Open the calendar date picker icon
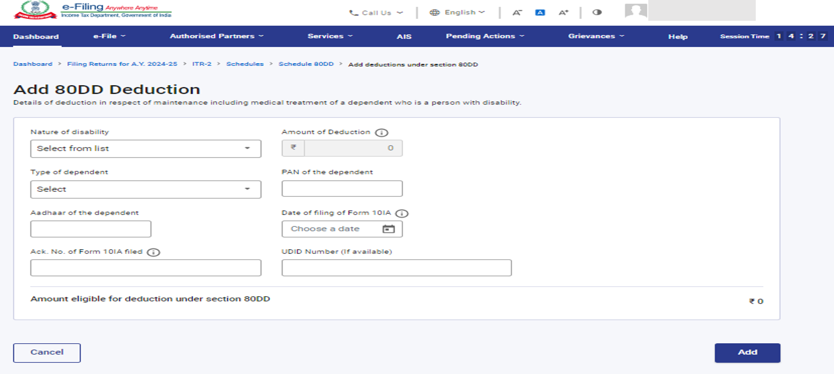Screen dimensions: 834x374 [x=389, y=229]
